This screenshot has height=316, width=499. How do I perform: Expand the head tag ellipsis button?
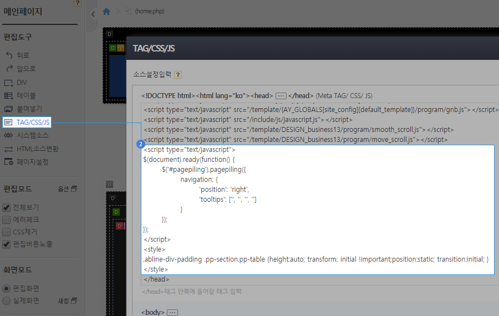point(281,95)
